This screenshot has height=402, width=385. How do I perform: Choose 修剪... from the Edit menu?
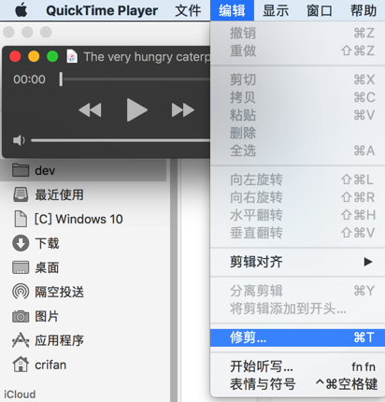click(x=297, y=337)
